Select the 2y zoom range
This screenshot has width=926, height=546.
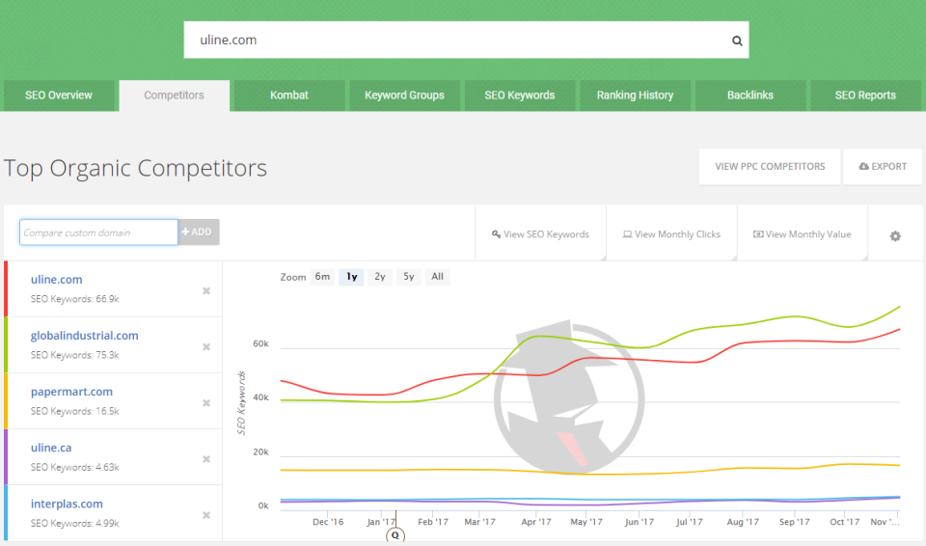click(380, 277)
